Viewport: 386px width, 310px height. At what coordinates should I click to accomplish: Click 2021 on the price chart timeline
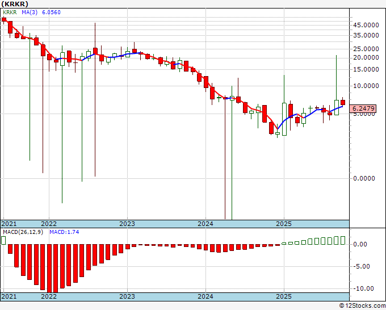coord(9,224)
